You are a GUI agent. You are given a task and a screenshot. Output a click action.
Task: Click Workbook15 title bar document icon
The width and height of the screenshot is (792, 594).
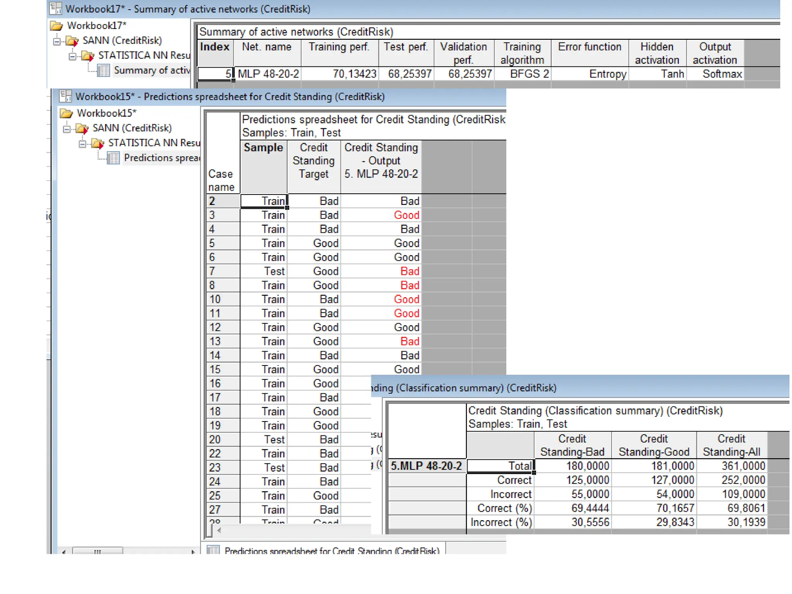(x=65, y=96)
